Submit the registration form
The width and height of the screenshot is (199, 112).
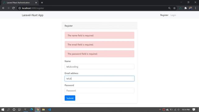(70, 98)
